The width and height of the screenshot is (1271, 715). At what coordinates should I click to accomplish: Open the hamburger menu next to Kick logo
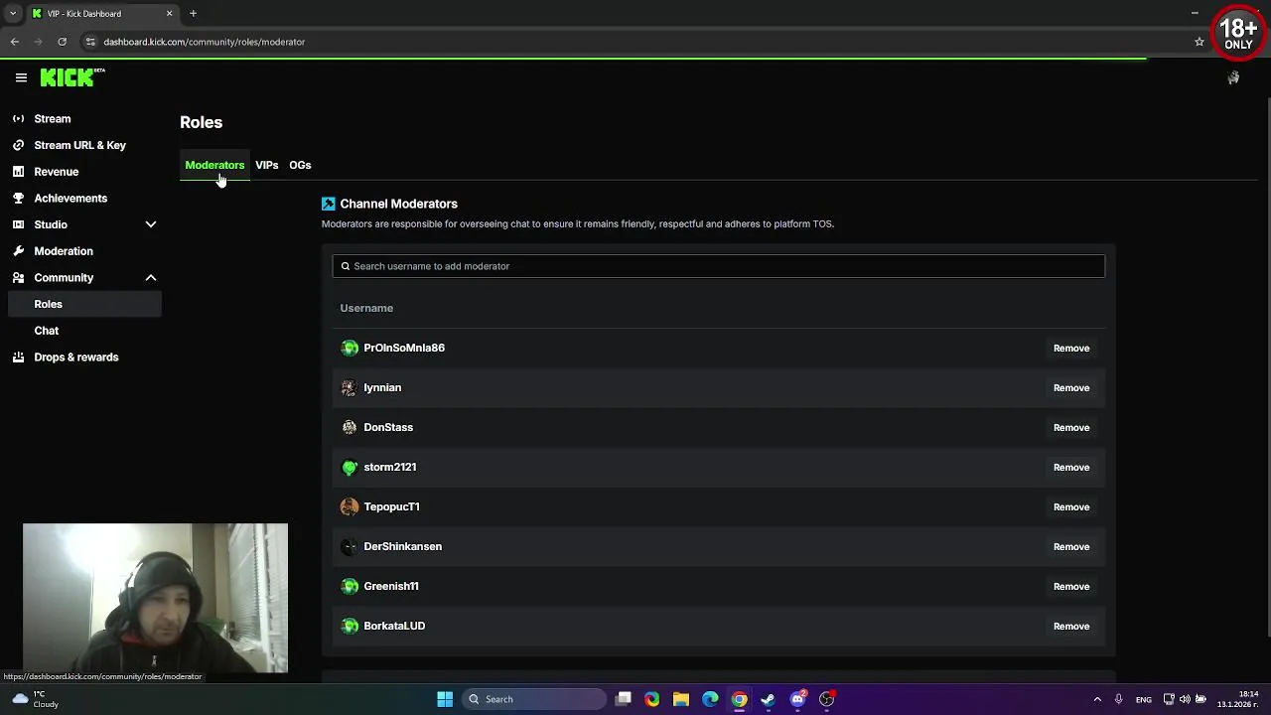pyautogui.click(x=21, y=77)
